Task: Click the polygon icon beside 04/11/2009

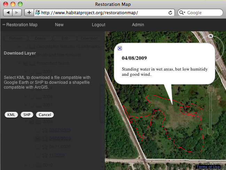Action: (x=45, y=147)
